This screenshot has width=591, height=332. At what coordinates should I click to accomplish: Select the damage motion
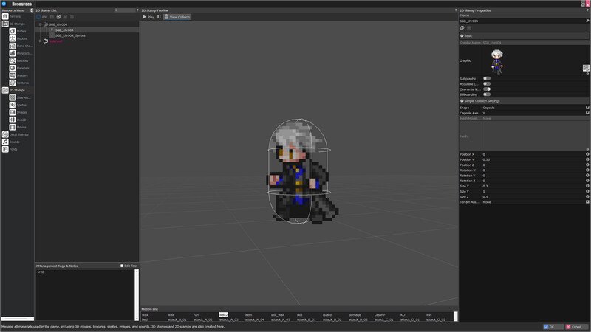[x=355, y=315]
